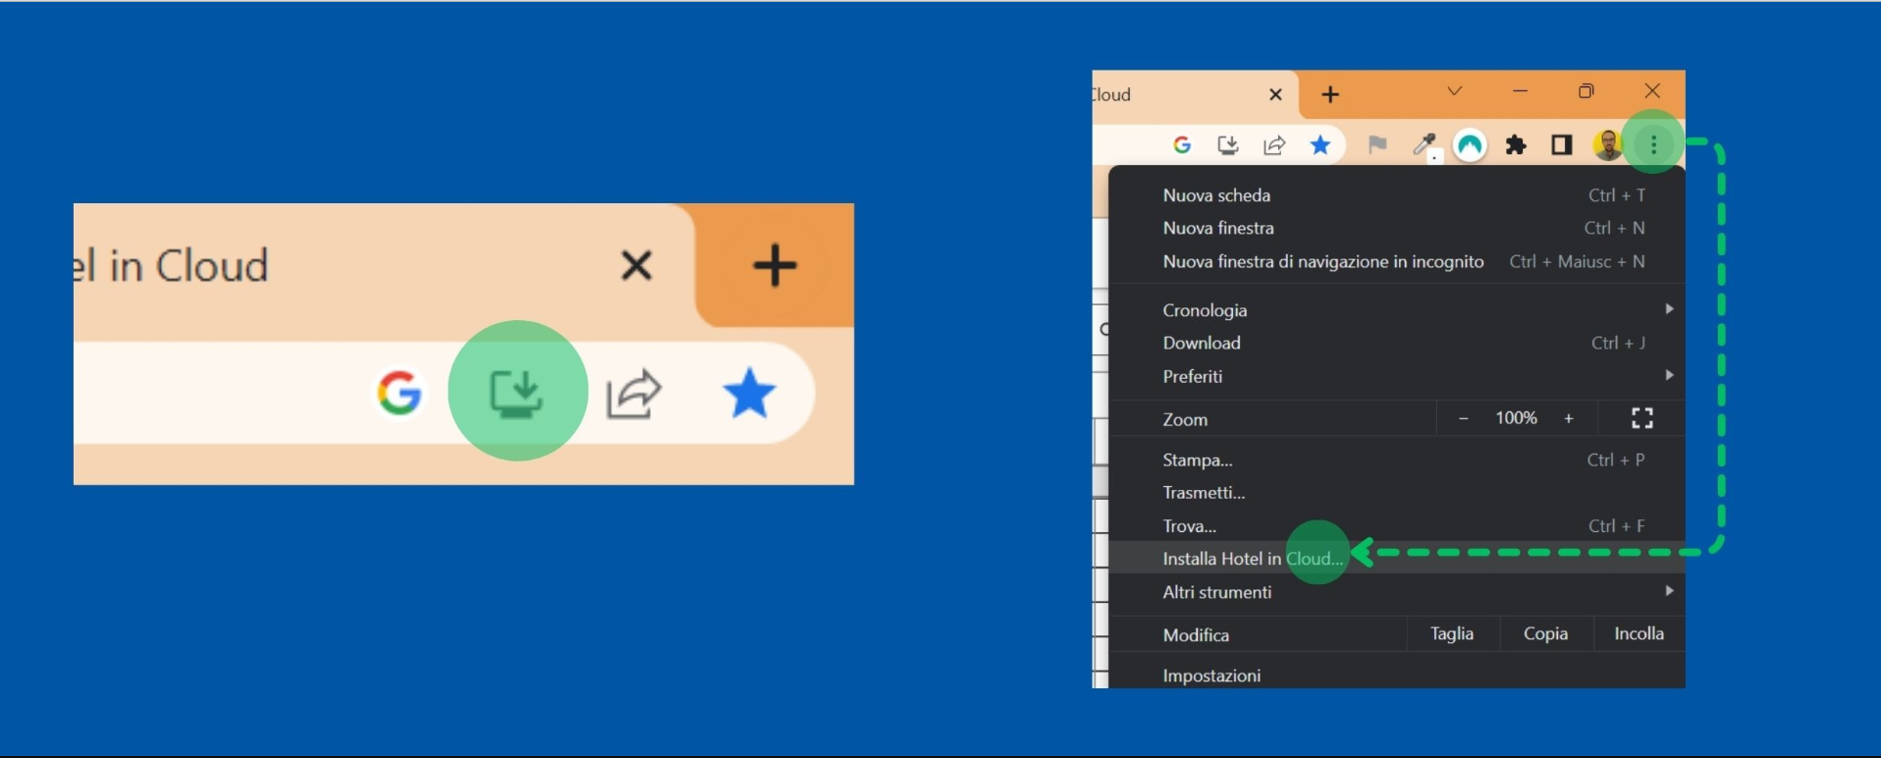The width and height of the screenshot is (1881, 758).
Task: Click the user profile avatar
Action: coord(1607,145)
